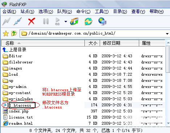
Task: Open the 会话(E) menu
Action: [x=9, y=12]
